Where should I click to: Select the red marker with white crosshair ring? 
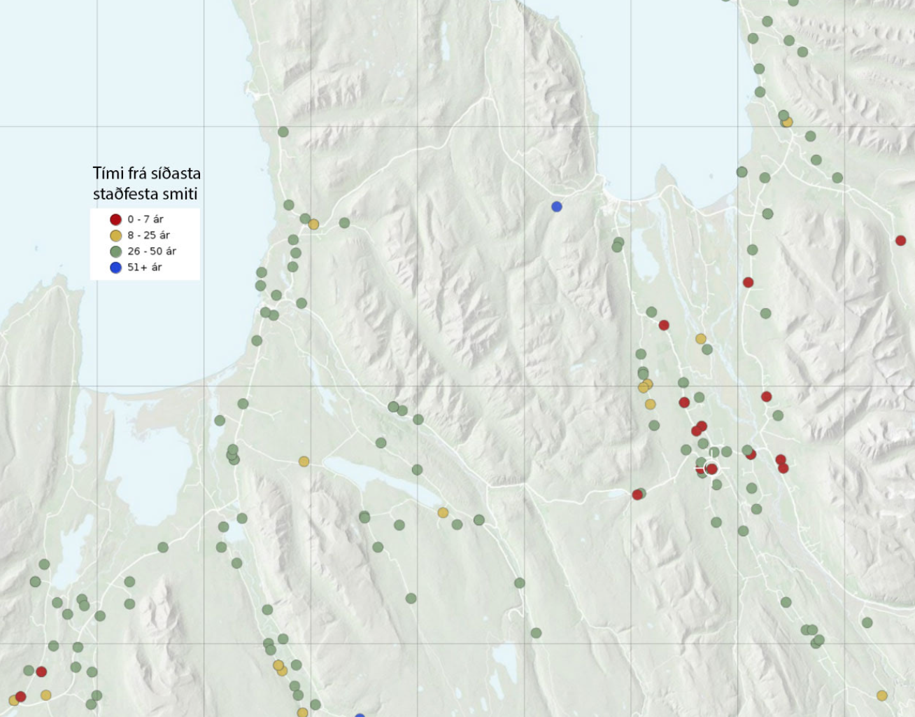[x=712, y=468]
